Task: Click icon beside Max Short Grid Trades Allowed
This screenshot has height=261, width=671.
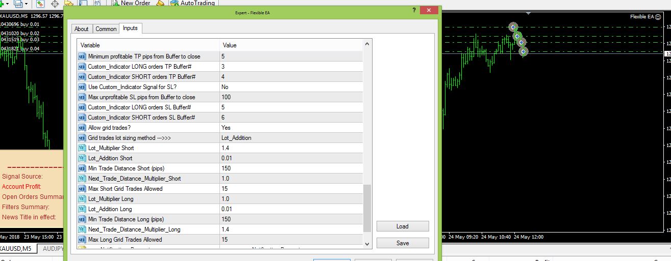Action: [x=82, y=189]
